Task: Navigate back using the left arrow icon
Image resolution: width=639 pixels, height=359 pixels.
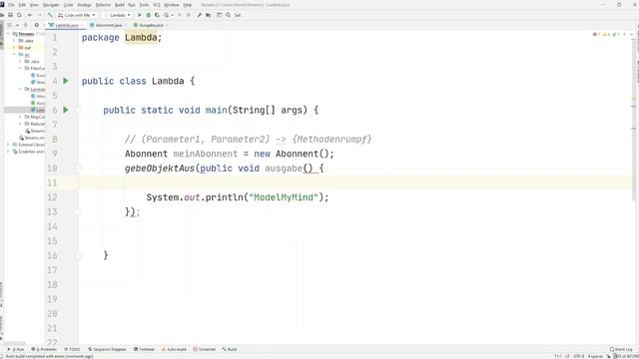Action: pyautogui.click(x=30, y=15)
